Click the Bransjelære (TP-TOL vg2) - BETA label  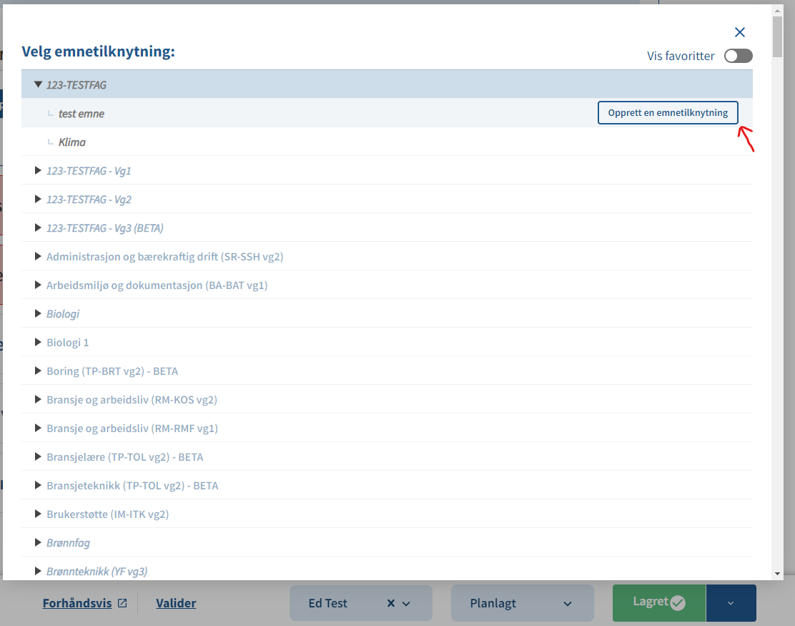124,457
